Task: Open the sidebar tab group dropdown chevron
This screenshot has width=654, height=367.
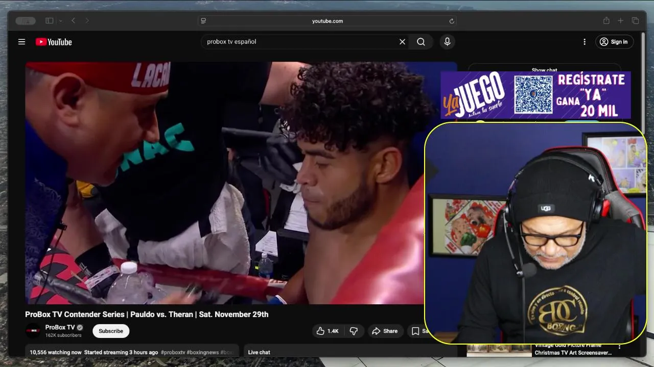Action: pyautogui.click(x=61, y=21)
